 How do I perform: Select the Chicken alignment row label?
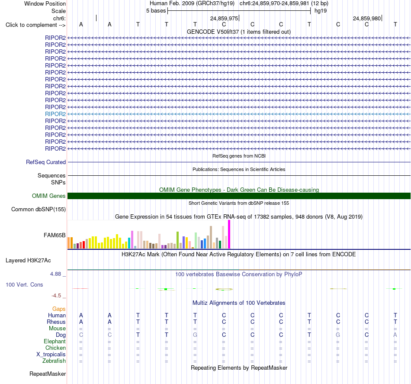55,348
